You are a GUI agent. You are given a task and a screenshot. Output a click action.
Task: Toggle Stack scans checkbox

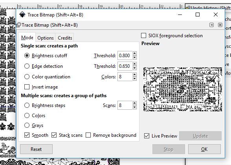click(54, 135)
